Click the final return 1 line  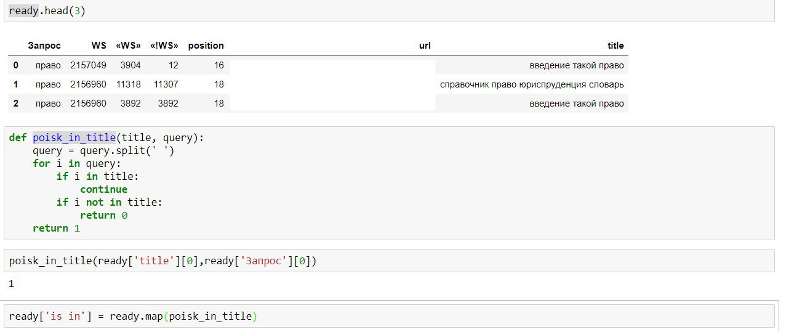coord(56,229)
